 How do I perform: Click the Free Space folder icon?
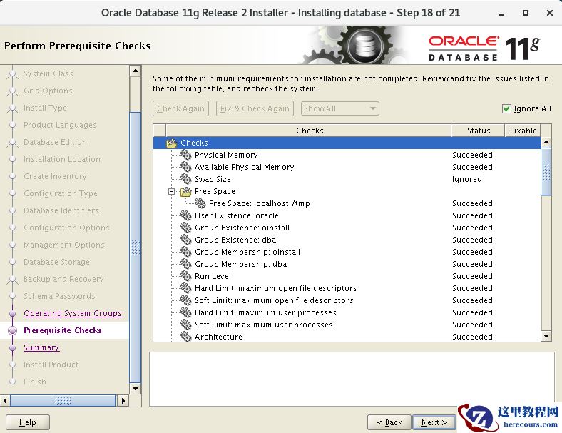[185, 191]
